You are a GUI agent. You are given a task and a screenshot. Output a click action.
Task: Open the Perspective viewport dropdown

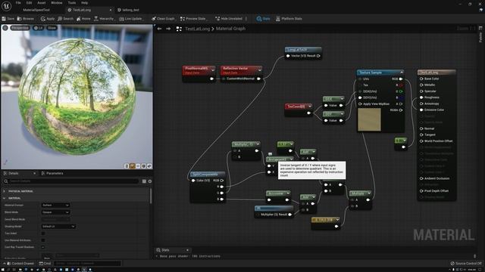click(20, 28)
